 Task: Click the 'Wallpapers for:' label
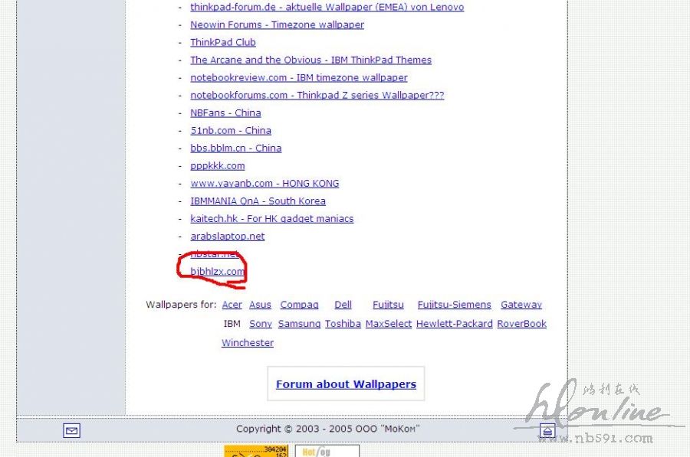(x=181, y=305)
